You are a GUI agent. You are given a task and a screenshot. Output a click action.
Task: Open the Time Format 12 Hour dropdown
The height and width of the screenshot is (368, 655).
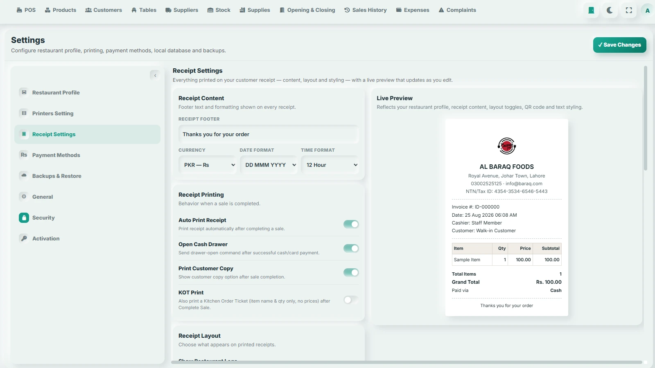tap(330, 165)
